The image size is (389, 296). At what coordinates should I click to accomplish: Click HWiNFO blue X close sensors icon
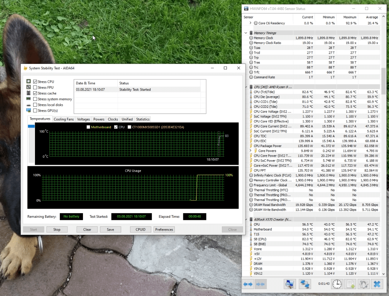click(377, 284)
